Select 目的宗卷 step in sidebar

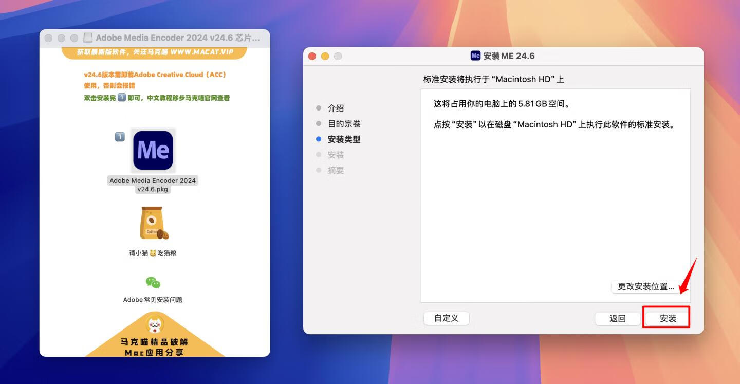click(344, 123)
